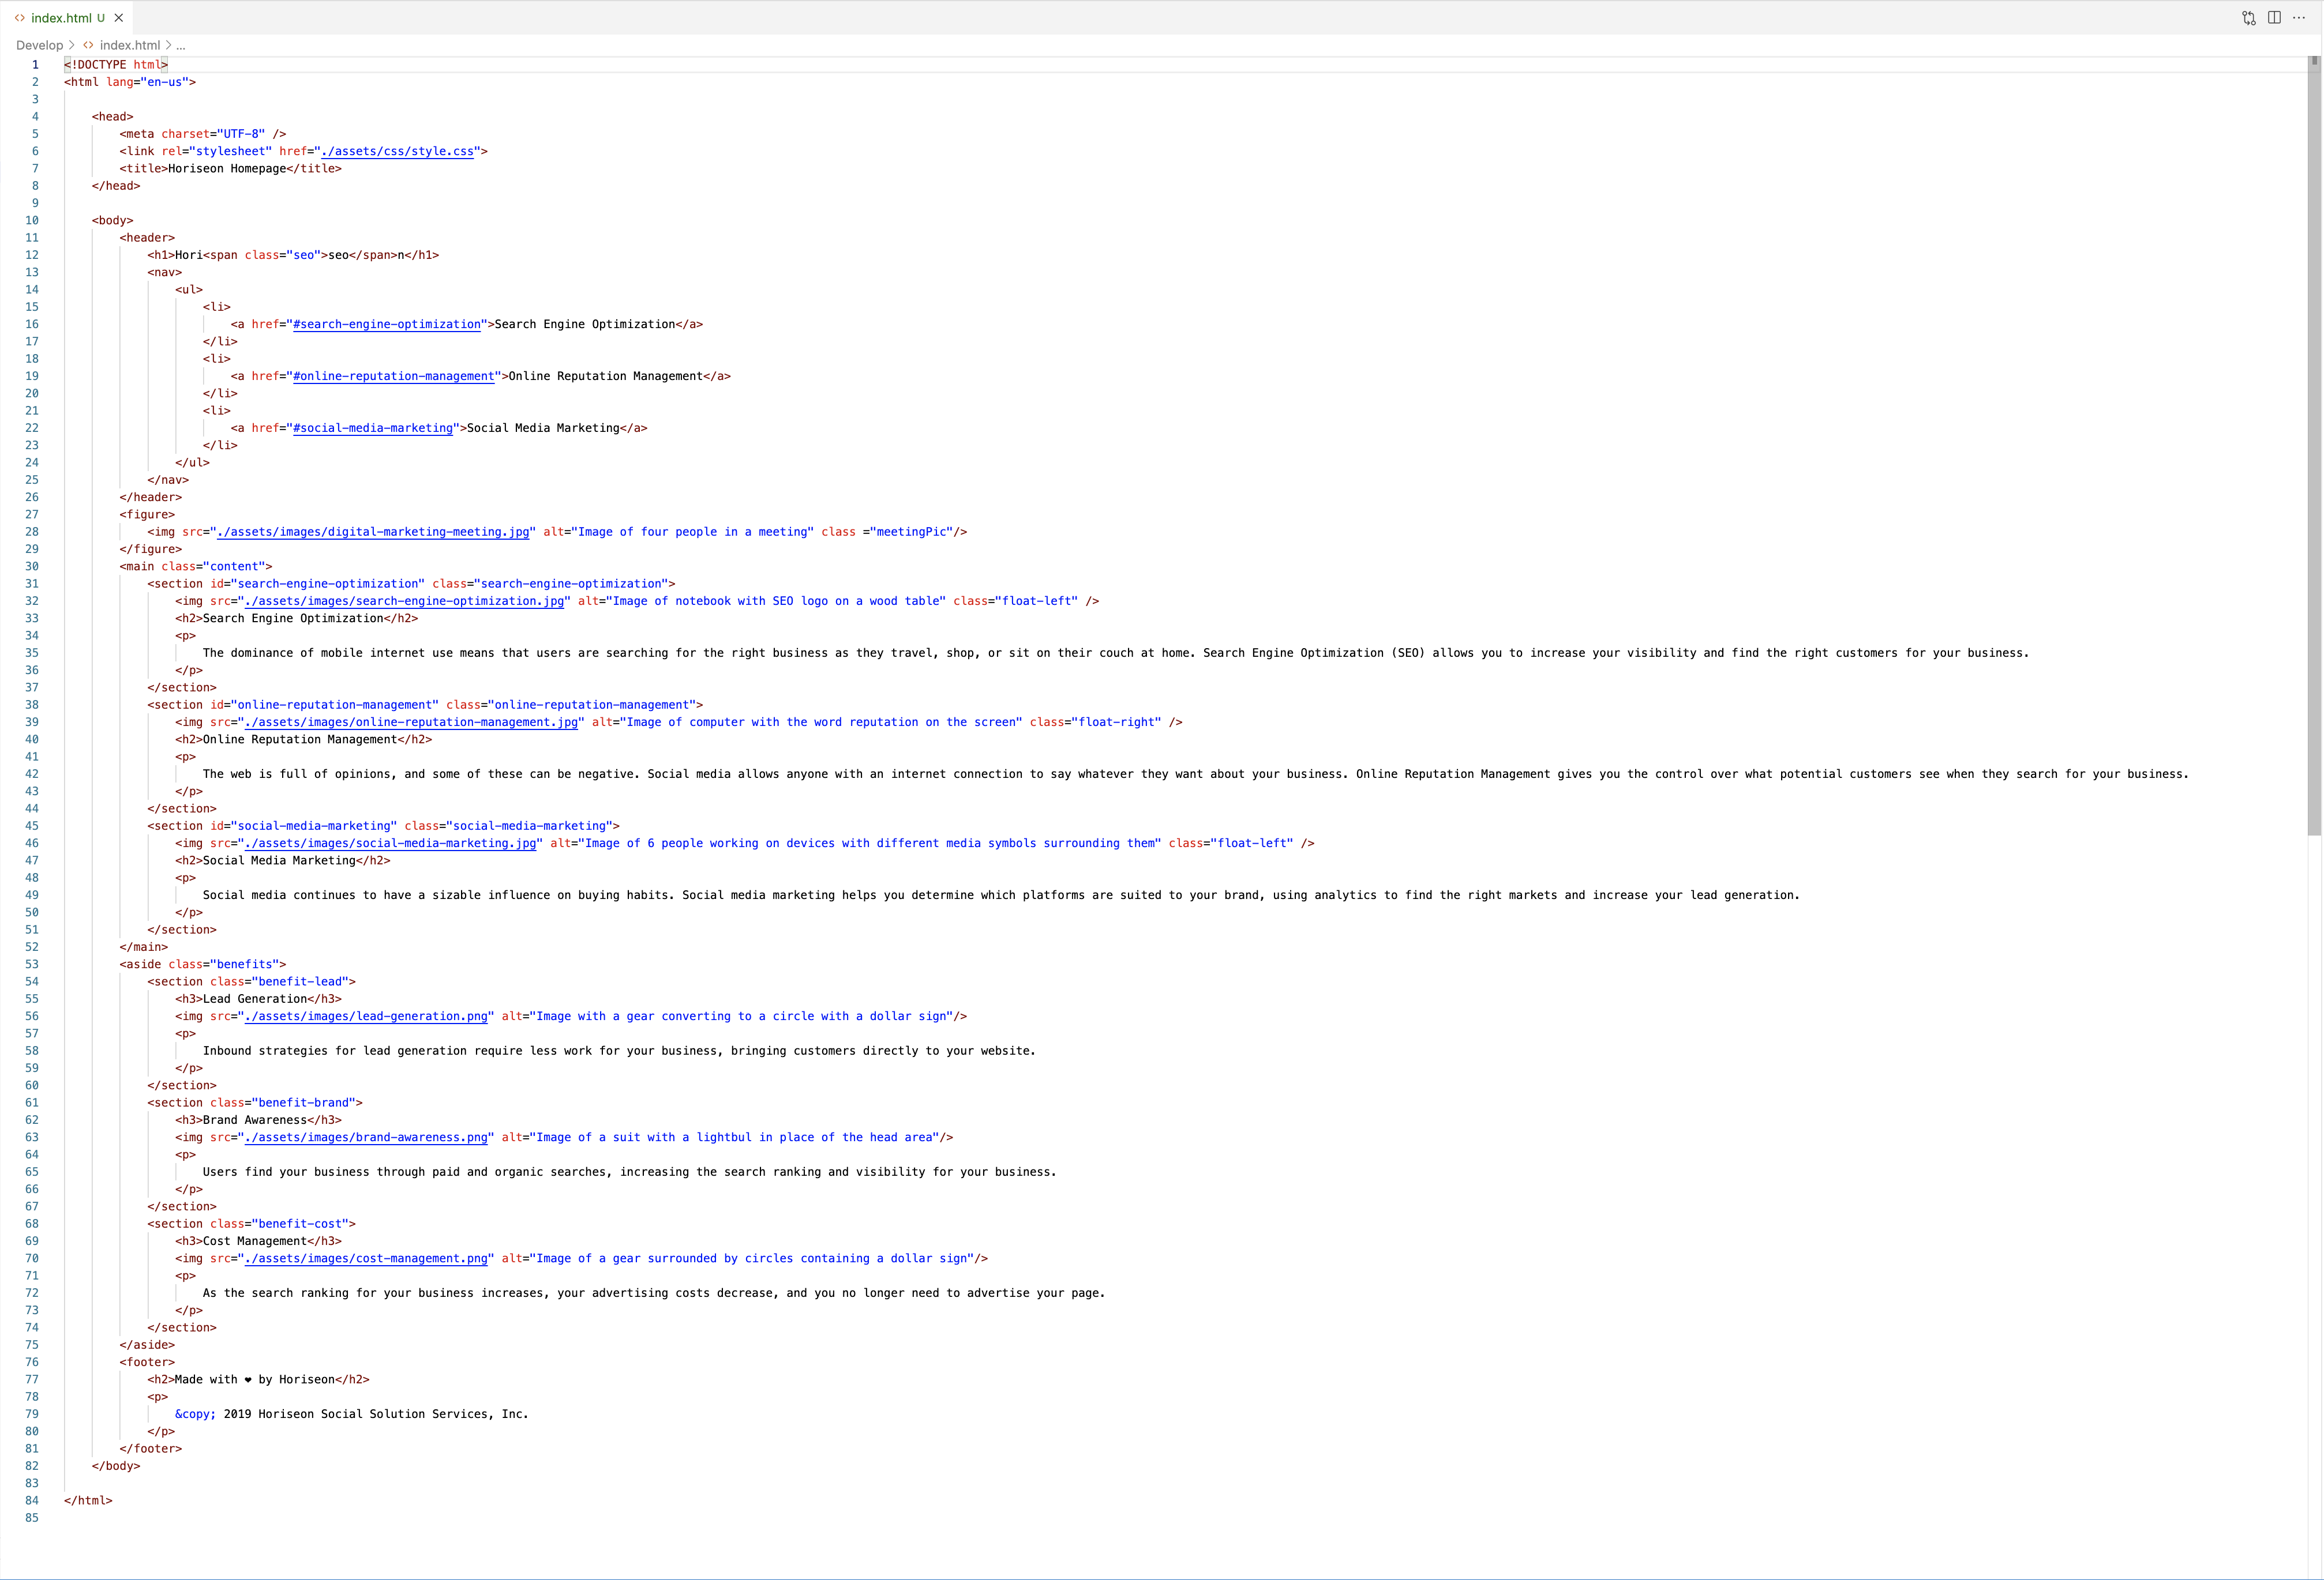Open the More Actions ellipsis menu
The width and height of the screenshot is (2324, 1580).
click(2299, 18)
